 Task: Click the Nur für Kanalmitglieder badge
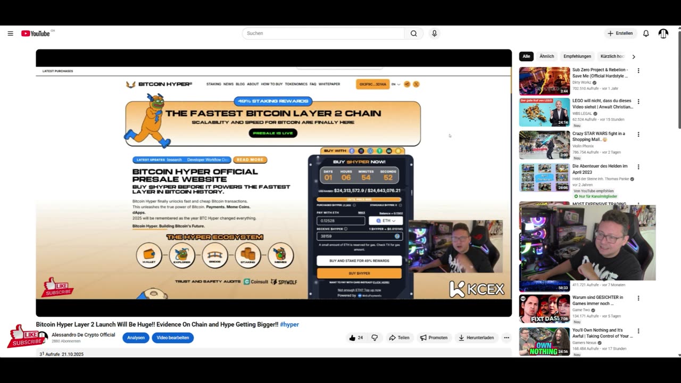pos(595,196)
